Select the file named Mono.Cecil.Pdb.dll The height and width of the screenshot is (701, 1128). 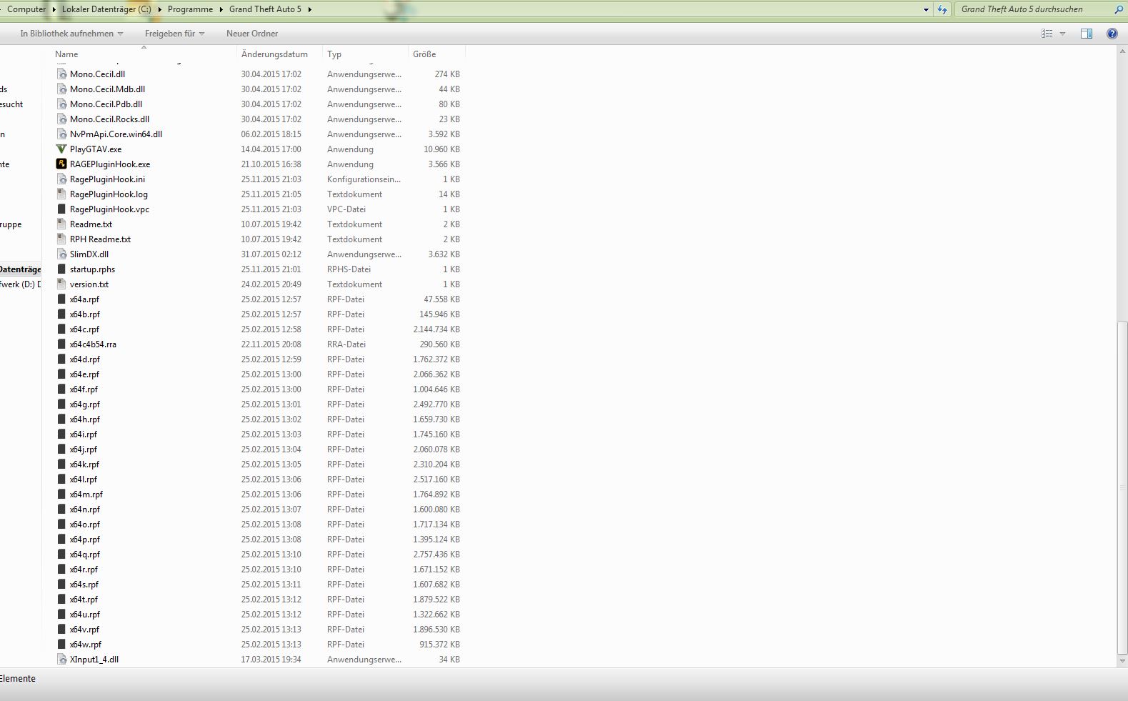tap(106, 104)
